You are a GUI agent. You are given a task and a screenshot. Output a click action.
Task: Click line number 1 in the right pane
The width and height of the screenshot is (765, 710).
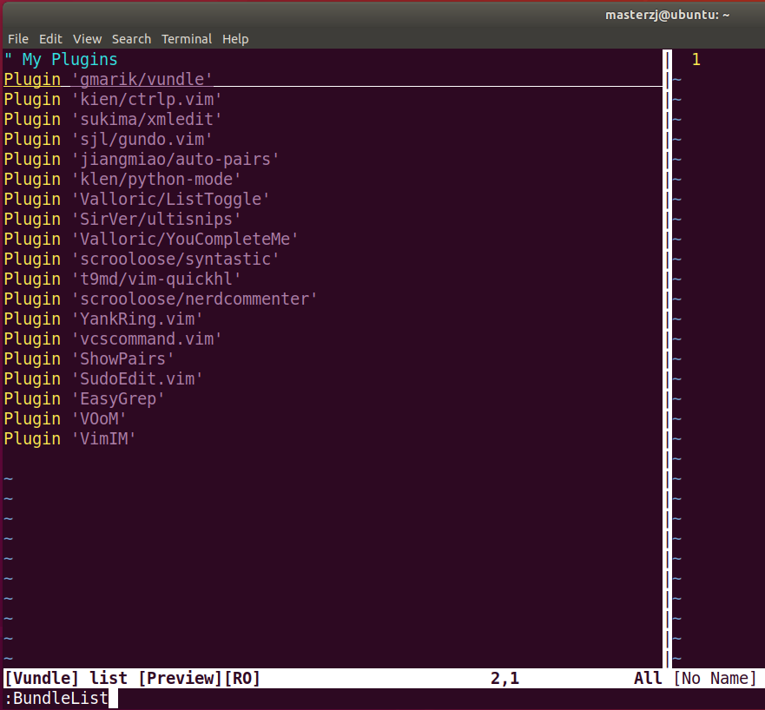click(x=696, y=60)
